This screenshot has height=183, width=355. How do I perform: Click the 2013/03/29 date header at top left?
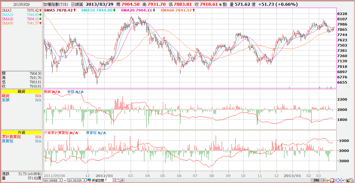coord(21,5)
